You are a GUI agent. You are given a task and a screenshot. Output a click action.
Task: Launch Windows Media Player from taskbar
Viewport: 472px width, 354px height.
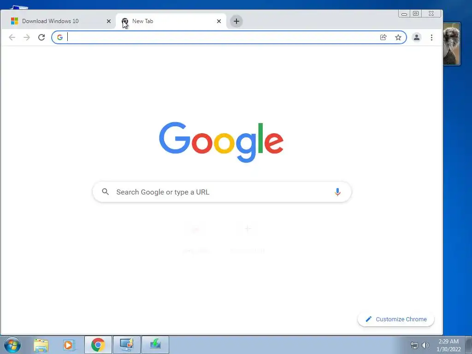pos(68,345)
